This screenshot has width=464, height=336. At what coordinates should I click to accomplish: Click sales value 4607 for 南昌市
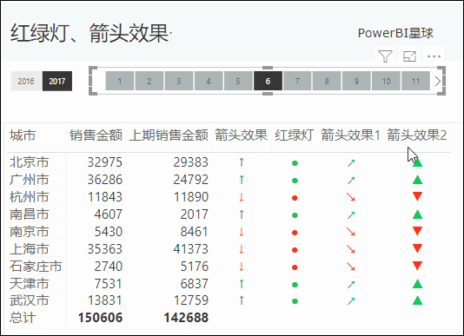pyautogui.click(x=108, y=214)
